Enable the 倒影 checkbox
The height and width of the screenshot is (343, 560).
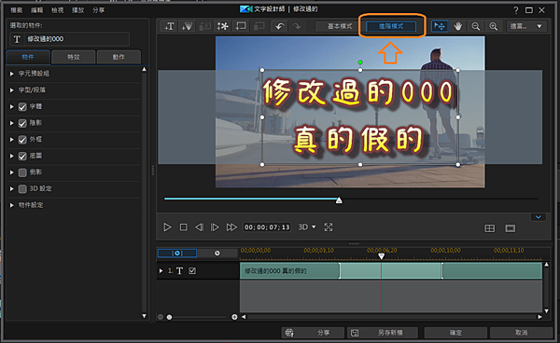(x=22, y=172)
